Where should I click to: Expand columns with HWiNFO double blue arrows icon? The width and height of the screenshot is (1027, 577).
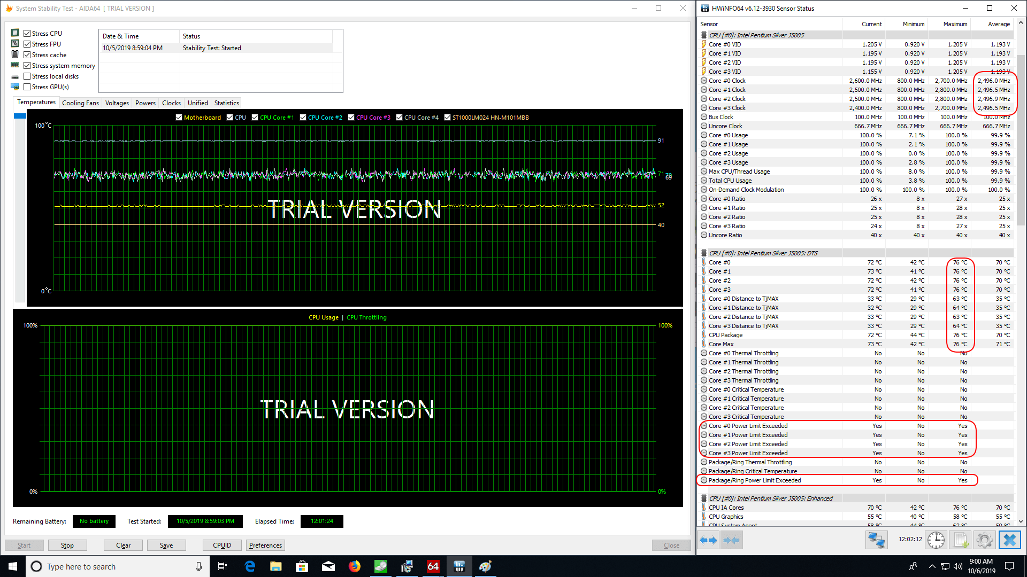point(708,540)
